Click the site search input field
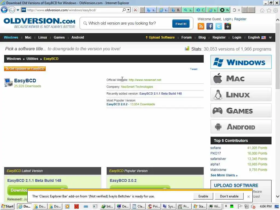The image size is (280, 210). click(x=127, y=23)
